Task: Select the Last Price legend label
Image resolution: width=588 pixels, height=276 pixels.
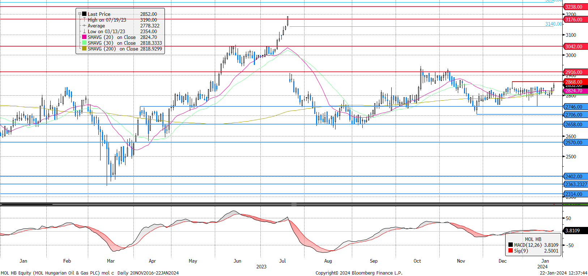Action: tap(99, 14)
